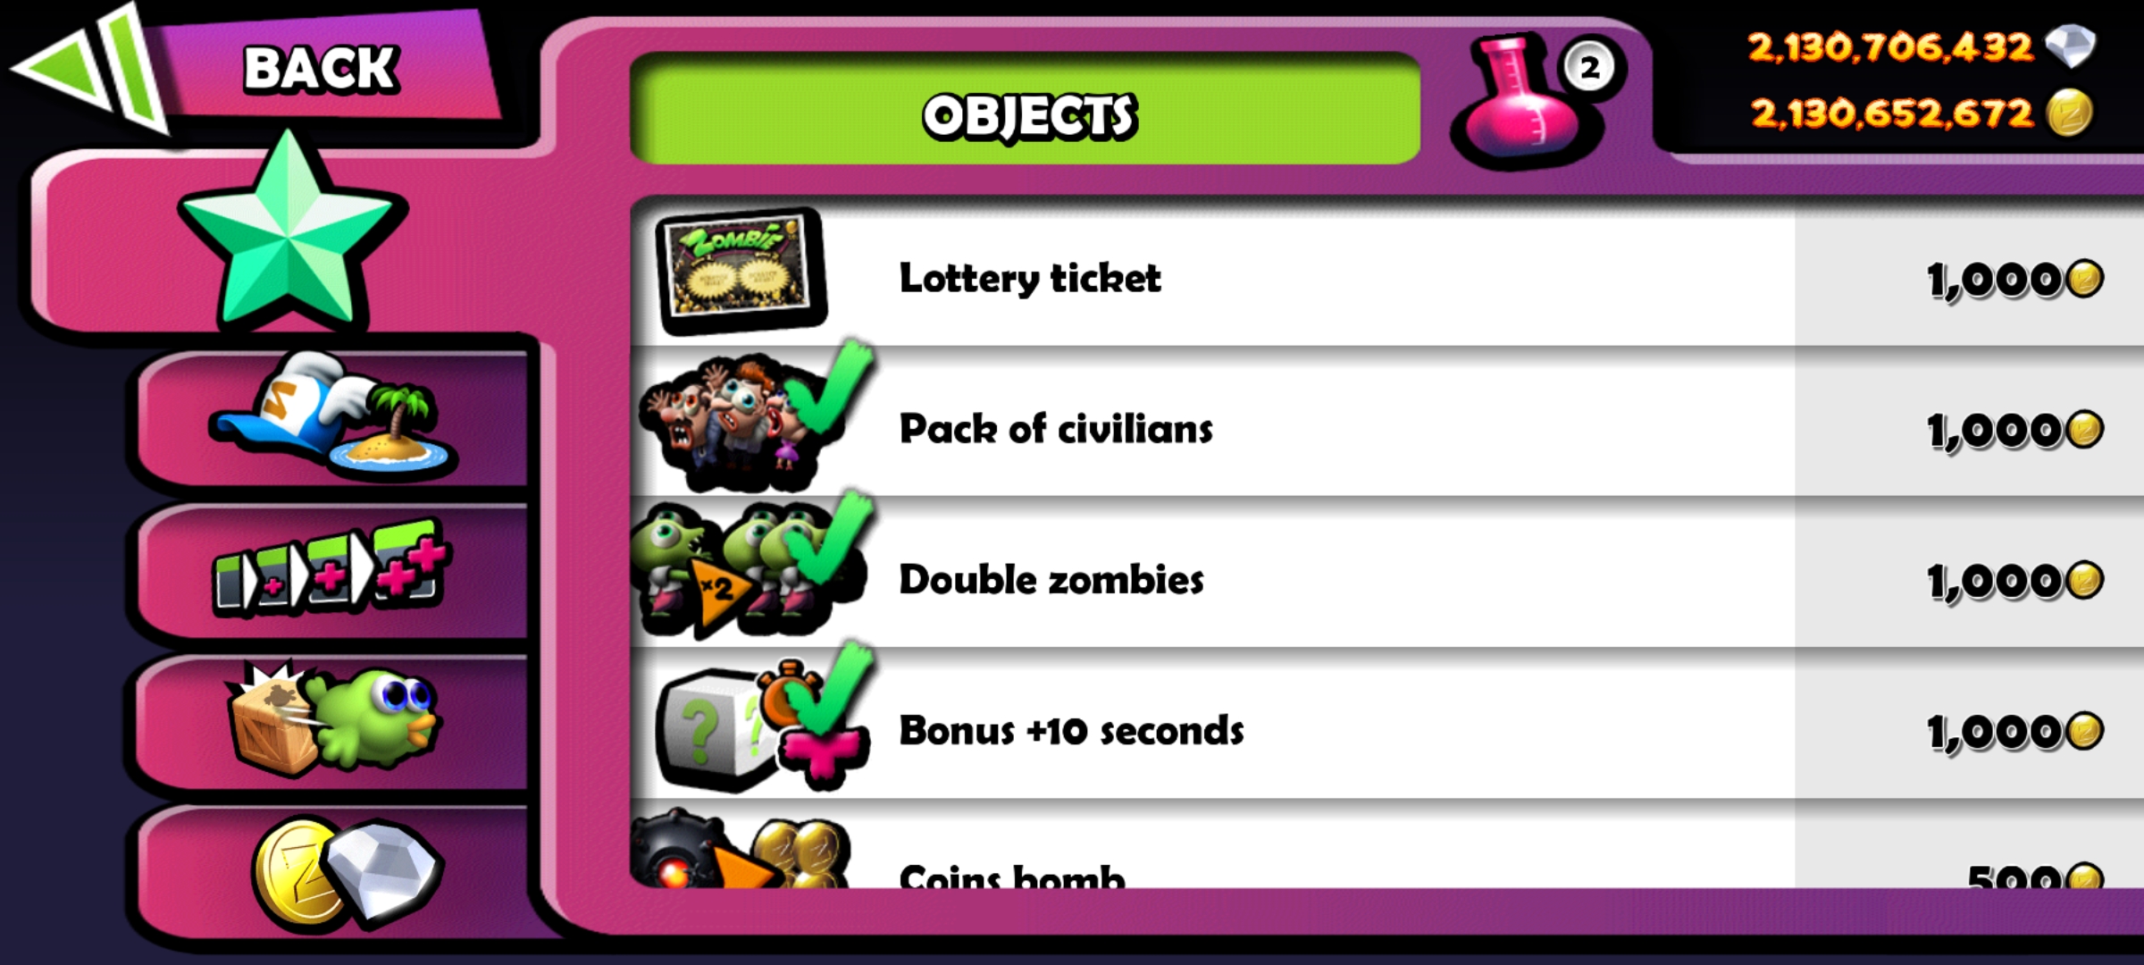This screenshot has height=965, width=2144.
Task: Tap the gold coin icon beside coin balance
Action: (2069, 113)
